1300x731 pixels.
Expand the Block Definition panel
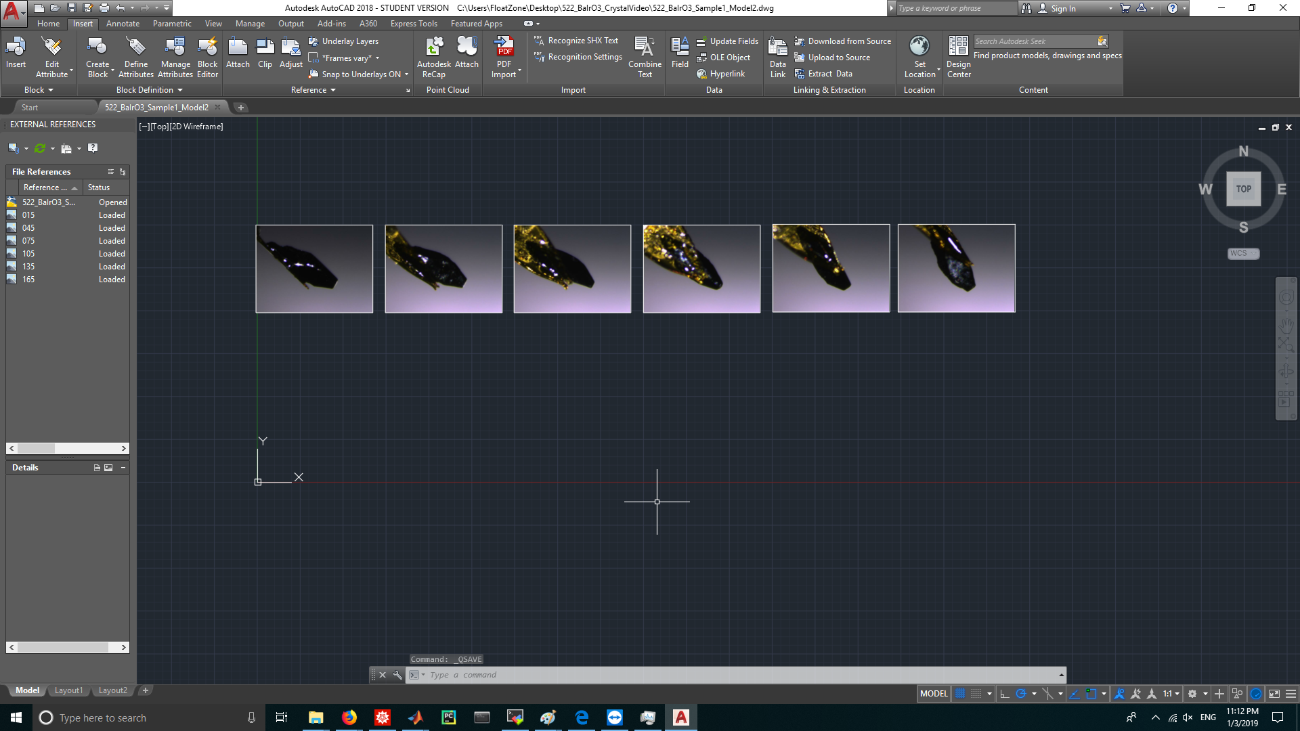(150, 90)
